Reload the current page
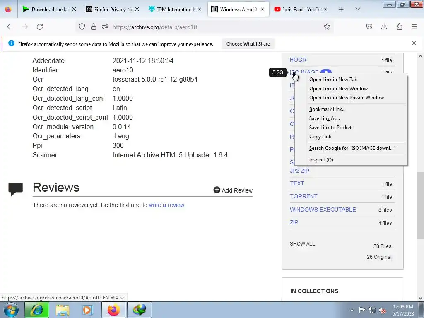 (x=40, y=27)
